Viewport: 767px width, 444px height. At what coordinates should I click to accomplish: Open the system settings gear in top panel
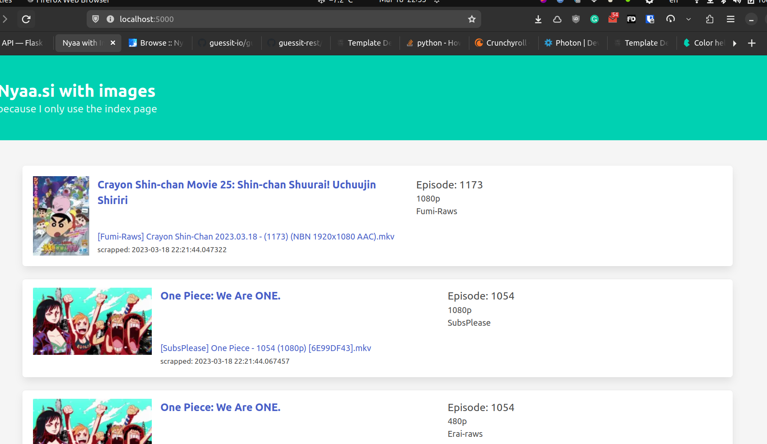(649, 1)
